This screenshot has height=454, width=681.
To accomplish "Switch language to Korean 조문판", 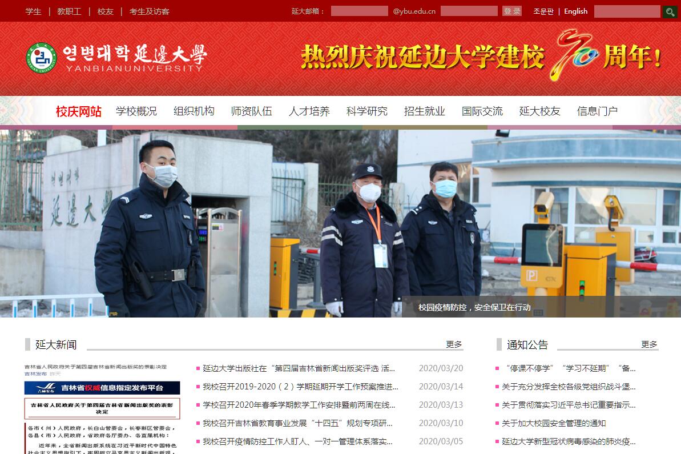I will coord(543,11).
